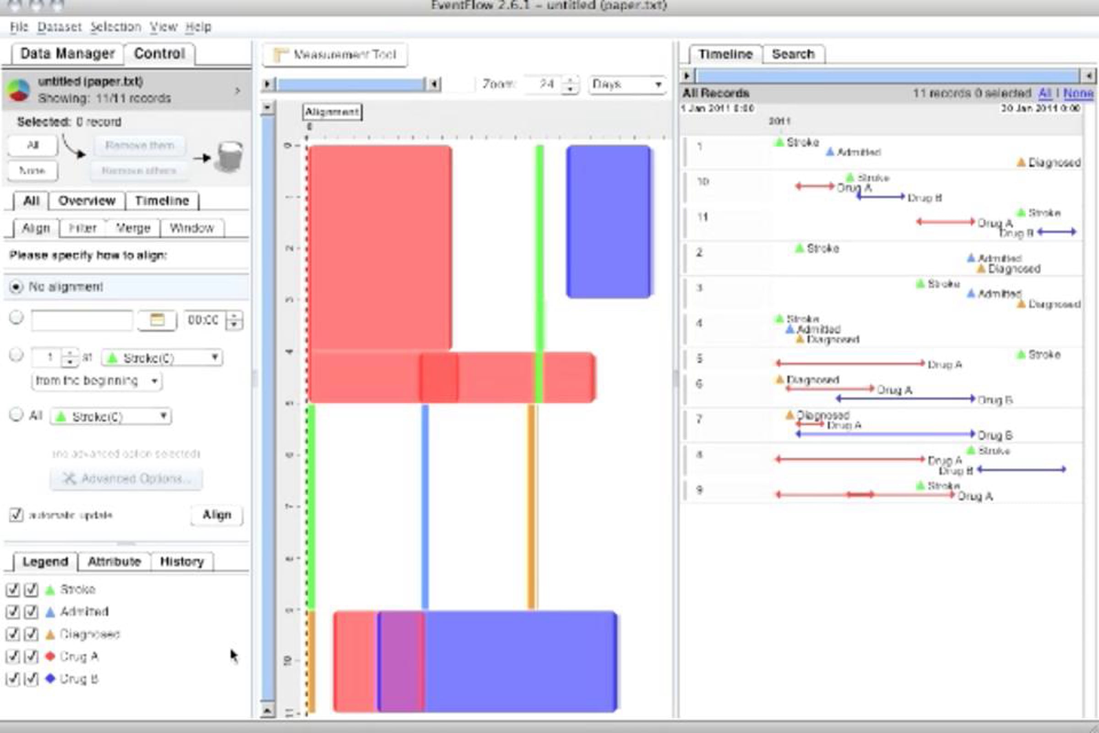Click the All link in All Records header
The width and height of the screenshot is (1099, 733).
click(x=1045, y=93)
